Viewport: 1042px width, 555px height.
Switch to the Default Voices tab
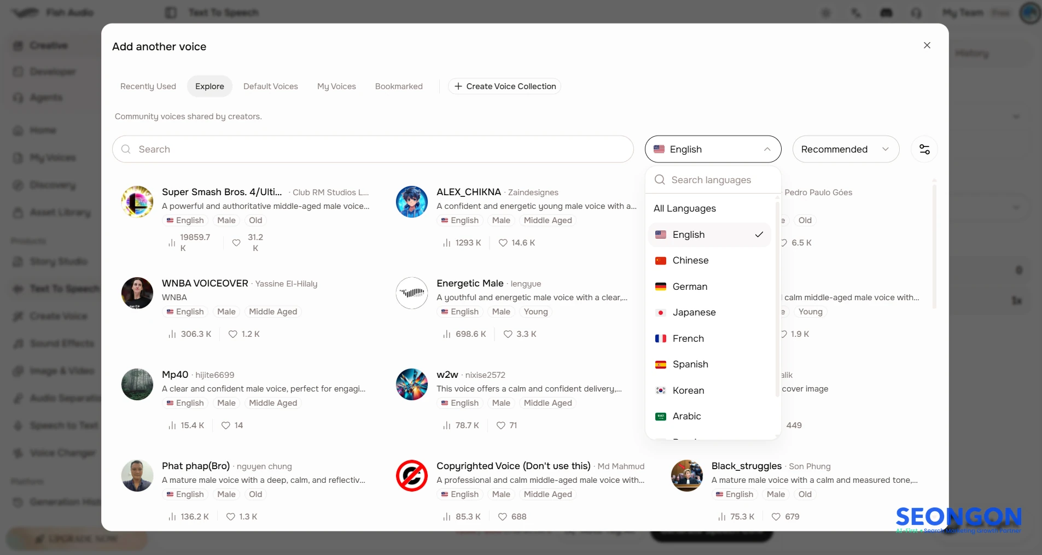271,86
